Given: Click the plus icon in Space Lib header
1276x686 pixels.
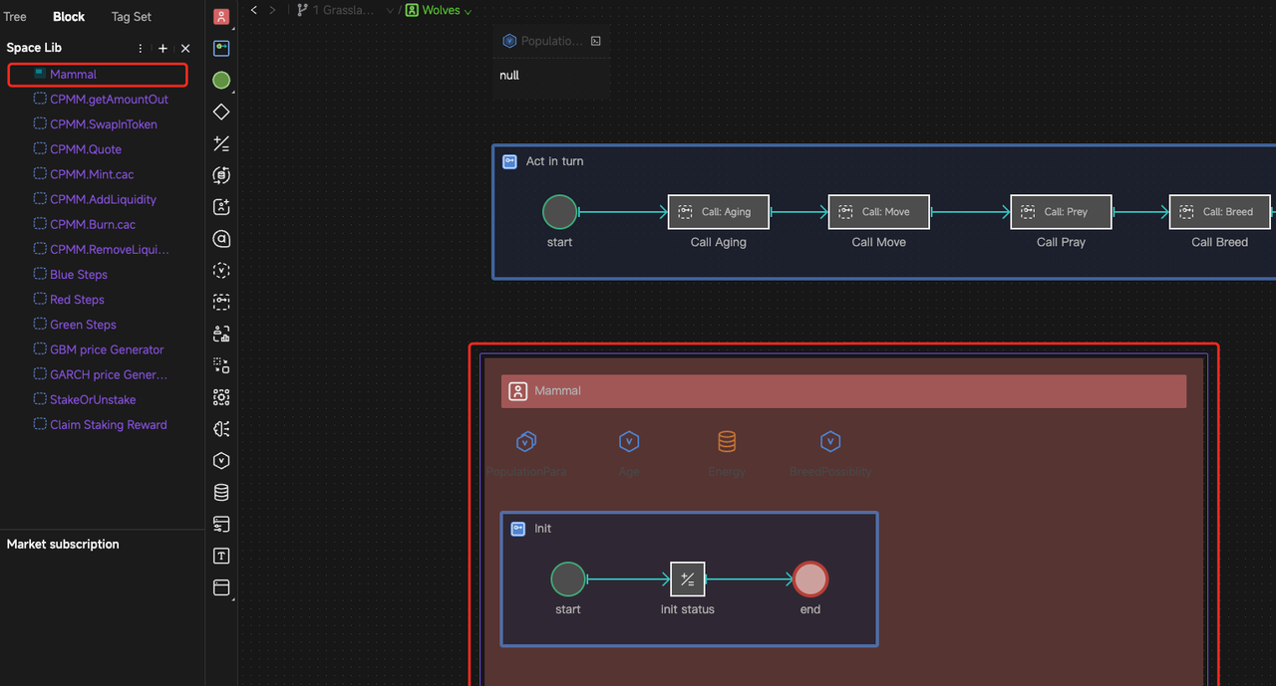Looking at the screenshot, I should [163, 48].
